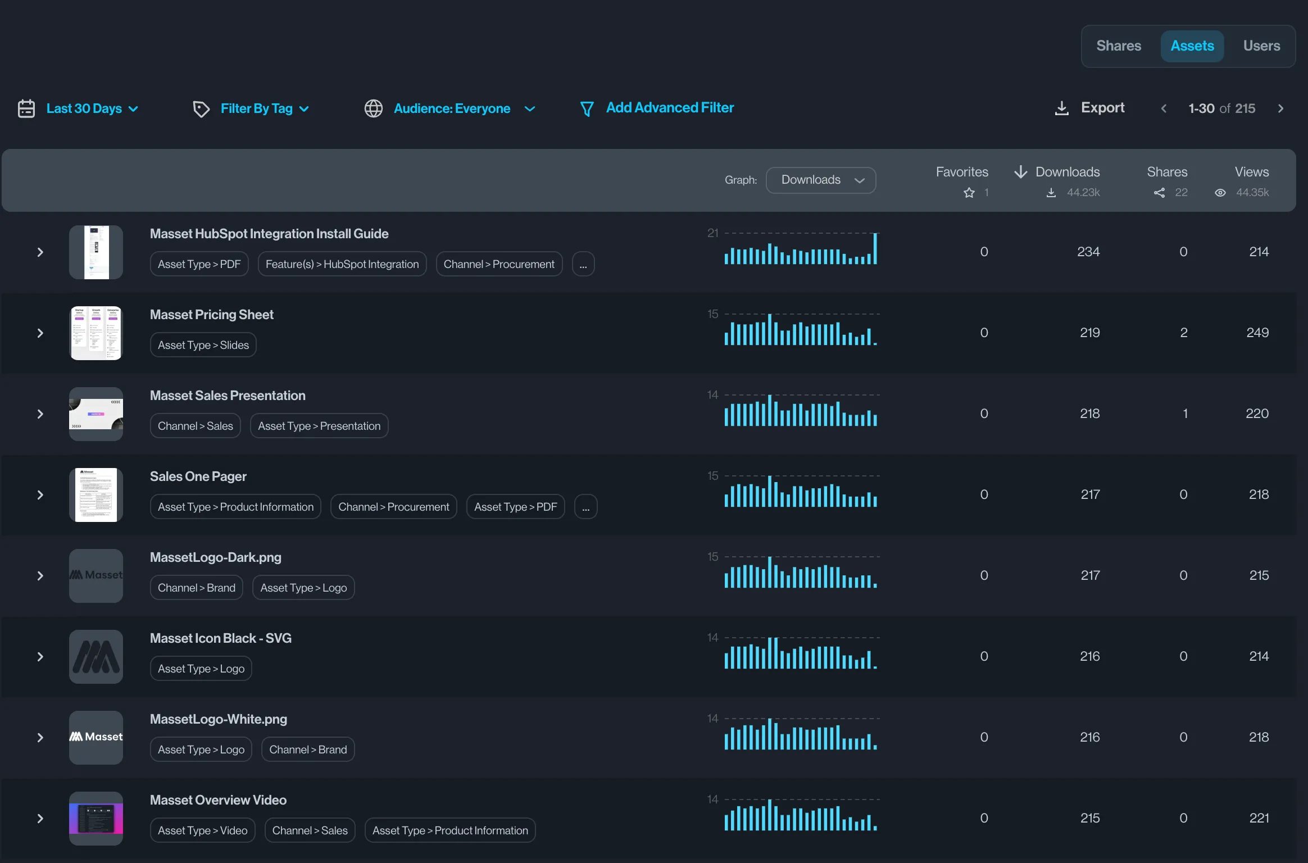
Task: Click the globe icon for Audience
Action: click(374, 108)
